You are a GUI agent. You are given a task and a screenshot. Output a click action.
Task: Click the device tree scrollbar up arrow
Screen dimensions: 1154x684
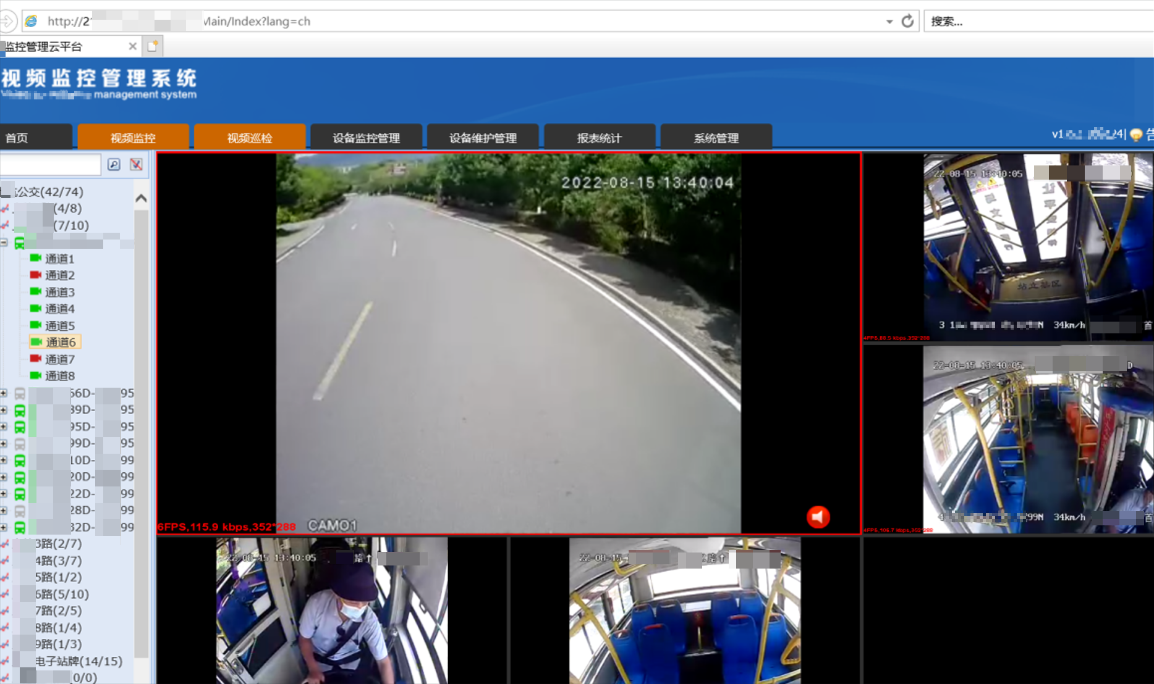point(141,198)
